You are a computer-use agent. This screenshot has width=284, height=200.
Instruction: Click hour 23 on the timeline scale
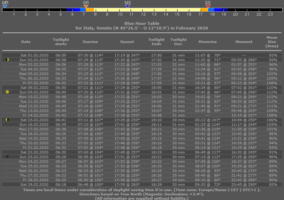click(270, 14)
